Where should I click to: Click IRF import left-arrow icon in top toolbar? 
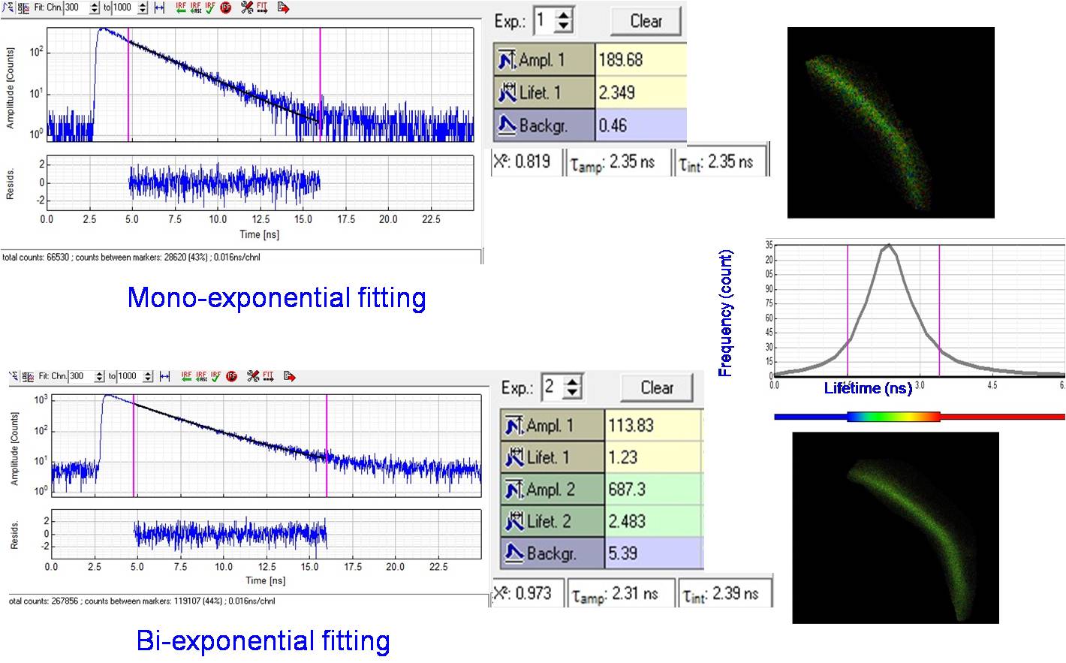(x=181, y=8)
